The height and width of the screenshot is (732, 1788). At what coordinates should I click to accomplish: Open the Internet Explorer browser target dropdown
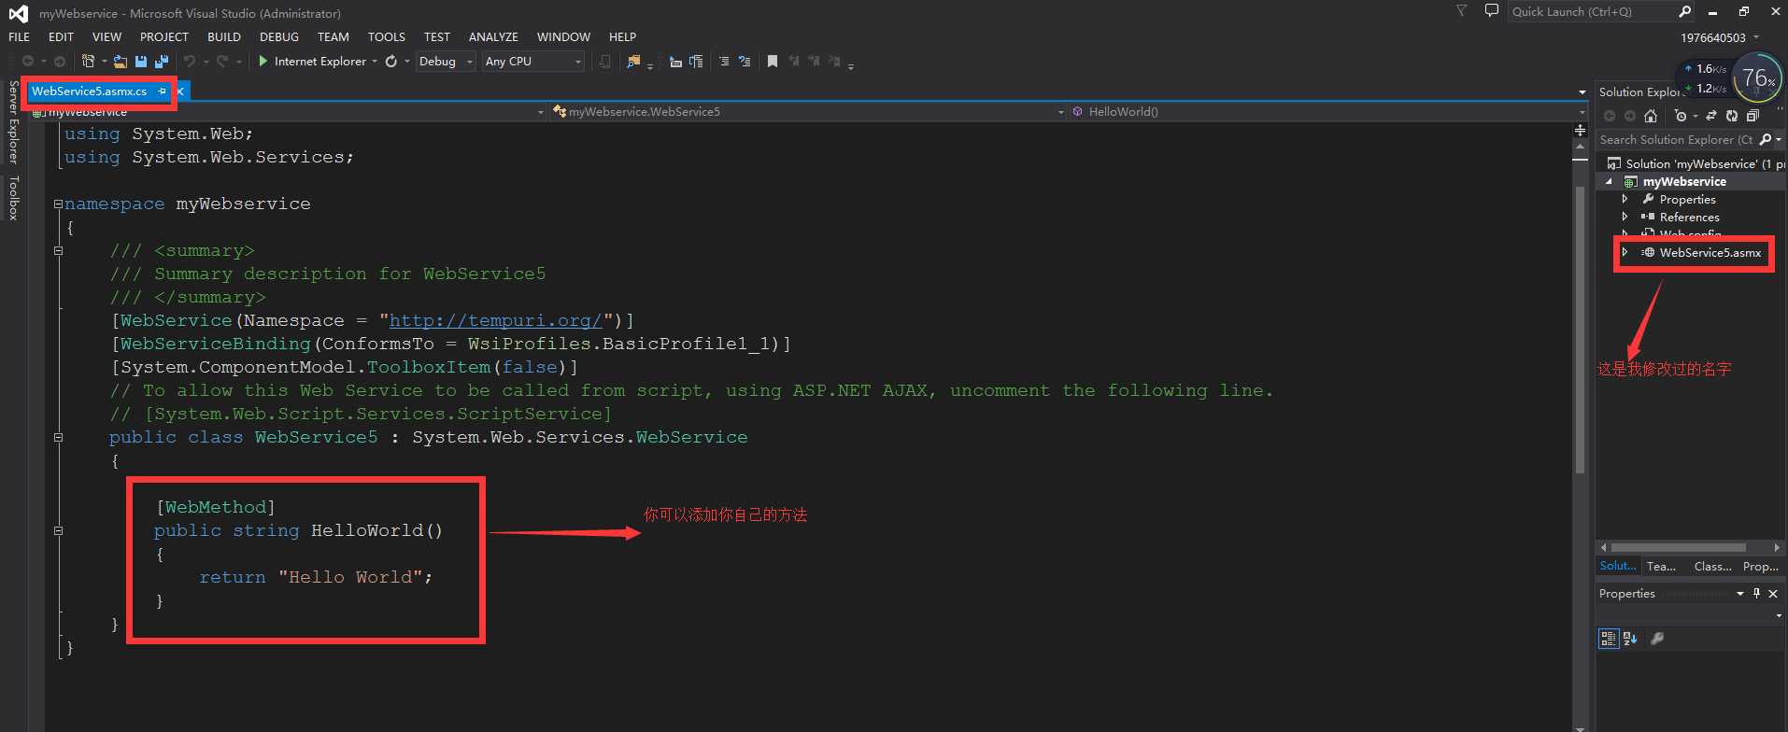pyautogui.click(x=375, y=61)
